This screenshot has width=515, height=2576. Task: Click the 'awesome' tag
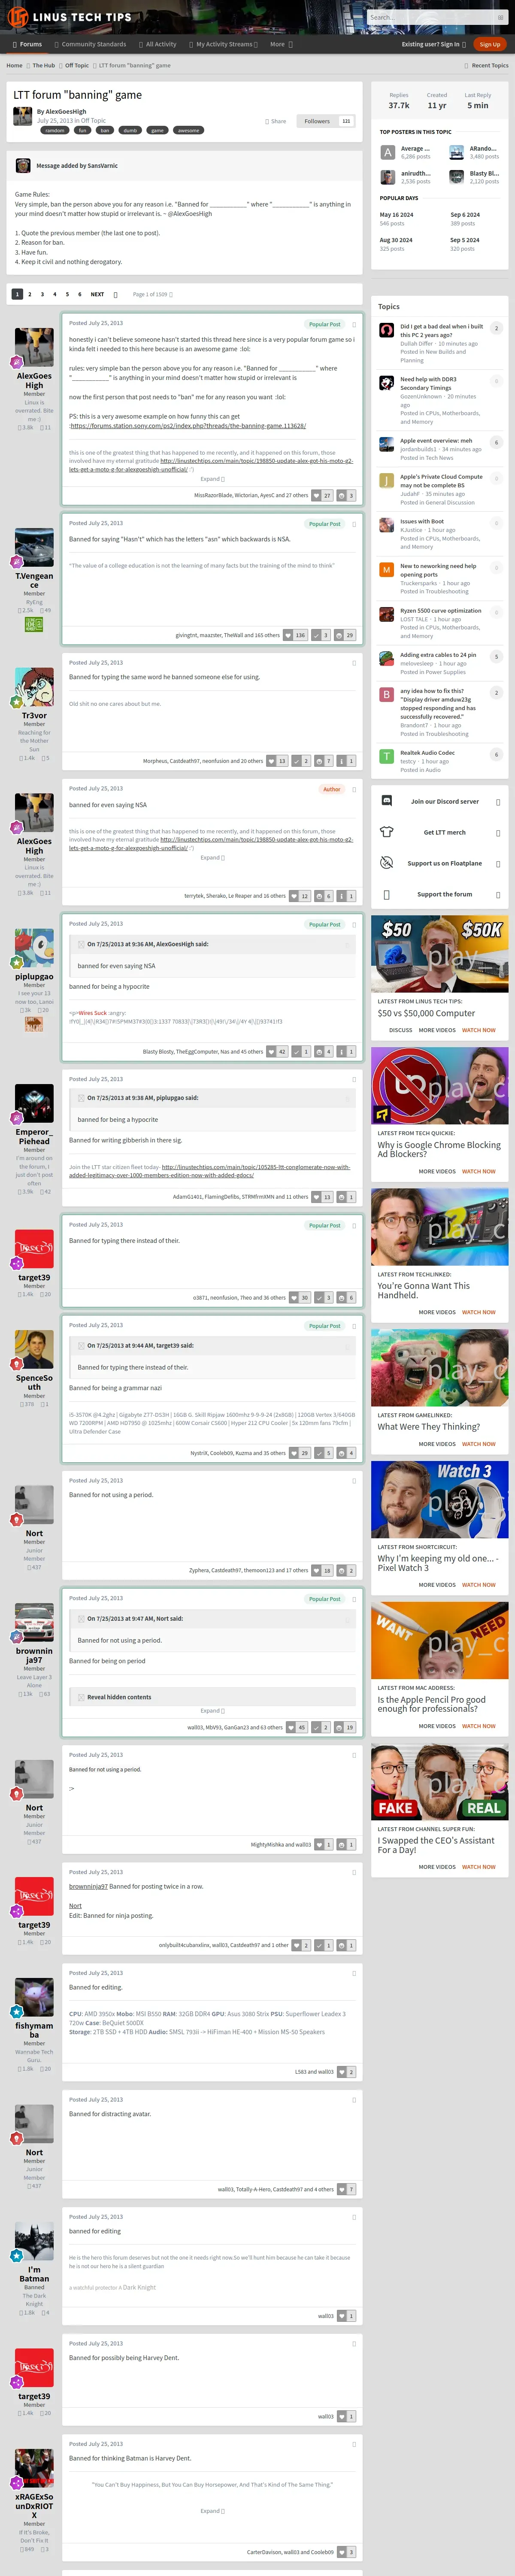[x=188, y=130]
